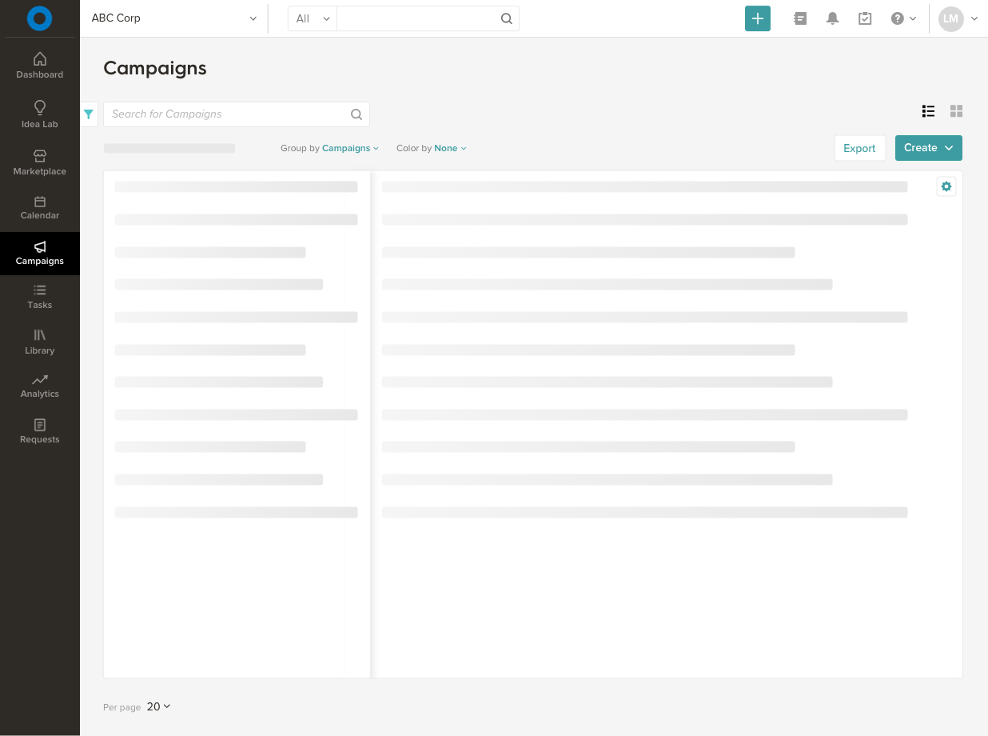Screen dimensions: 988x736
Task: Open the notes icon in top bar
Action: click(x=800, y=18)
